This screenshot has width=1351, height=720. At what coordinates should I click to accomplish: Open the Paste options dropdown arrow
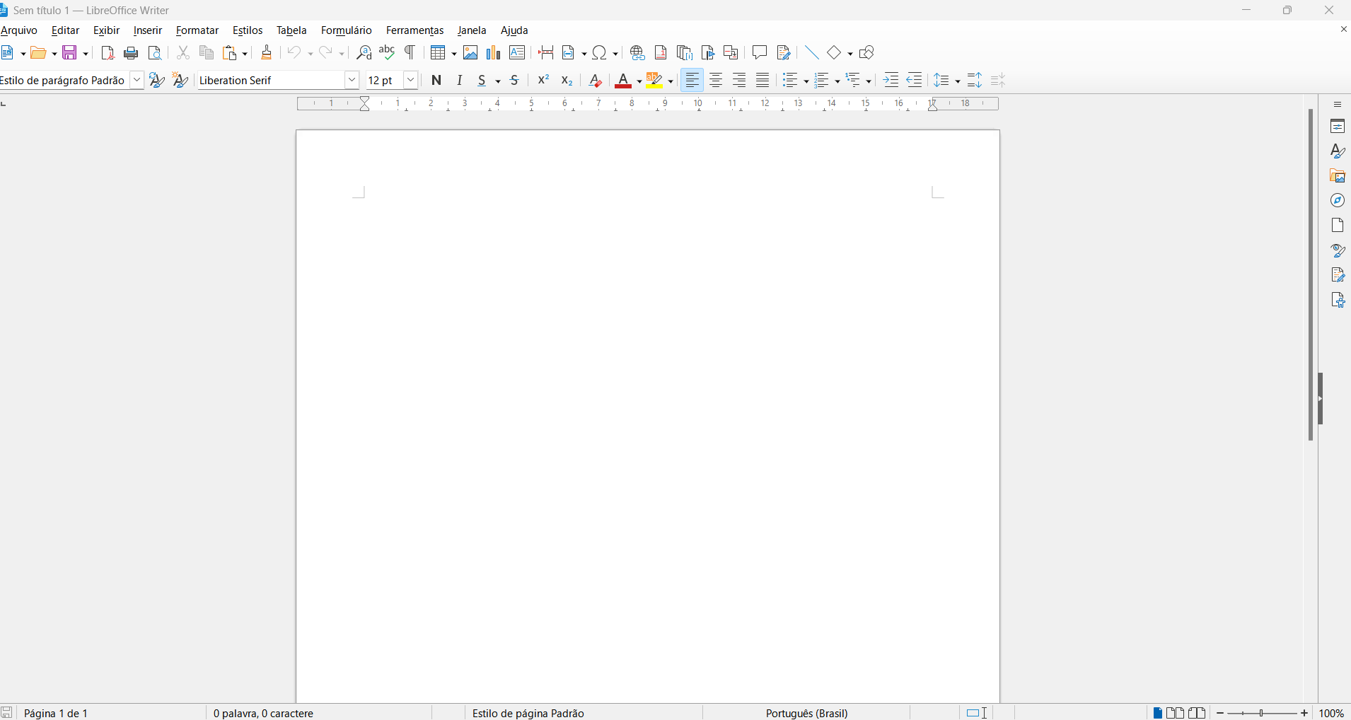(x=245, y=54)
